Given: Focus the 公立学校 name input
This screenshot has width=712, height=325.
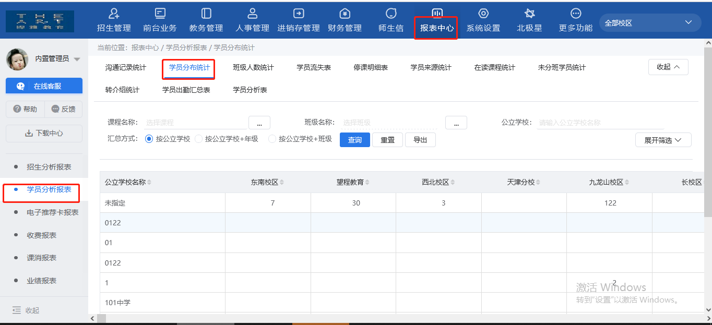Looking at the screenshot, I should click(600, 123).
